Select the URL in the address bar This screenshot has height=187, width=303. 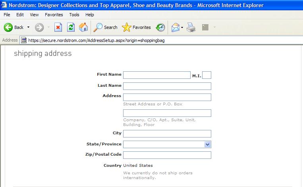point(96,40)
